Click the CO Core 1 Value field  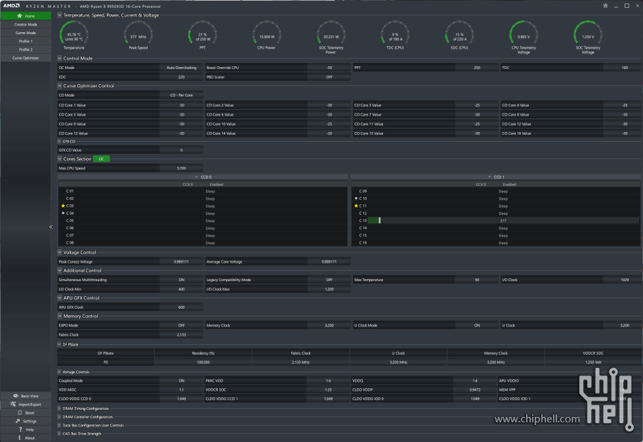coord(181,105)
